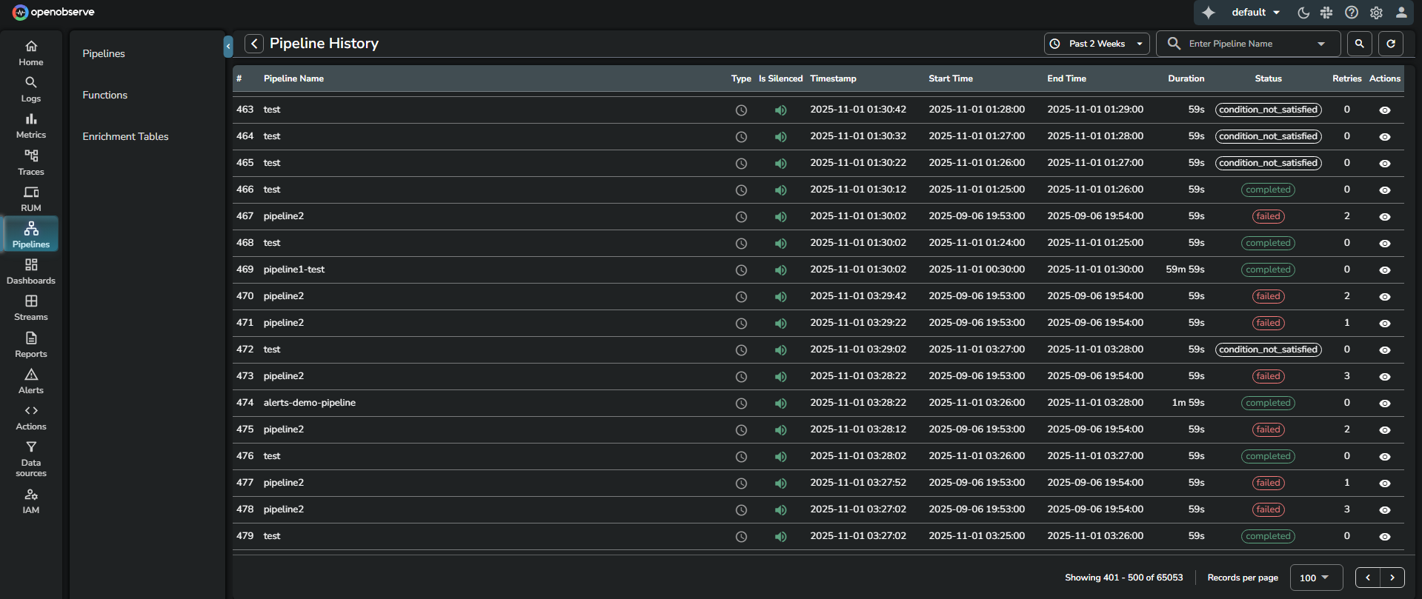
Task: Click the timestamp 2025-11-01 03:28:02
Action: coord(858,456)
